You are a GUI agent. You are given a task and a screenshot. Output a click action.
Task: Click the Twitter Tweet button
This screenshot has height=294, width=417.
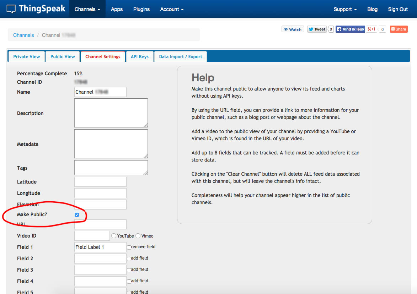317,29
